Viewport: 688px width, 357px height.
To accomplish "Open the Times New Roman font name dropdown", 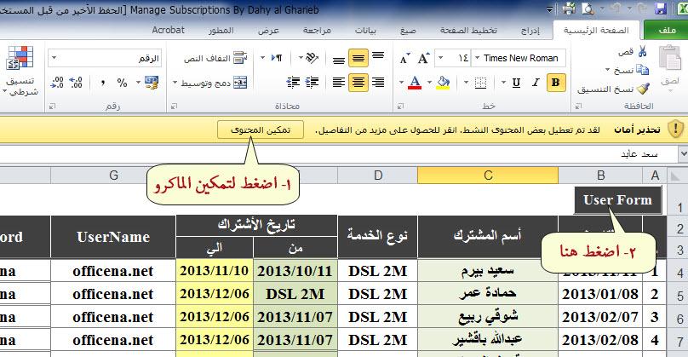I will pos(478,58).
